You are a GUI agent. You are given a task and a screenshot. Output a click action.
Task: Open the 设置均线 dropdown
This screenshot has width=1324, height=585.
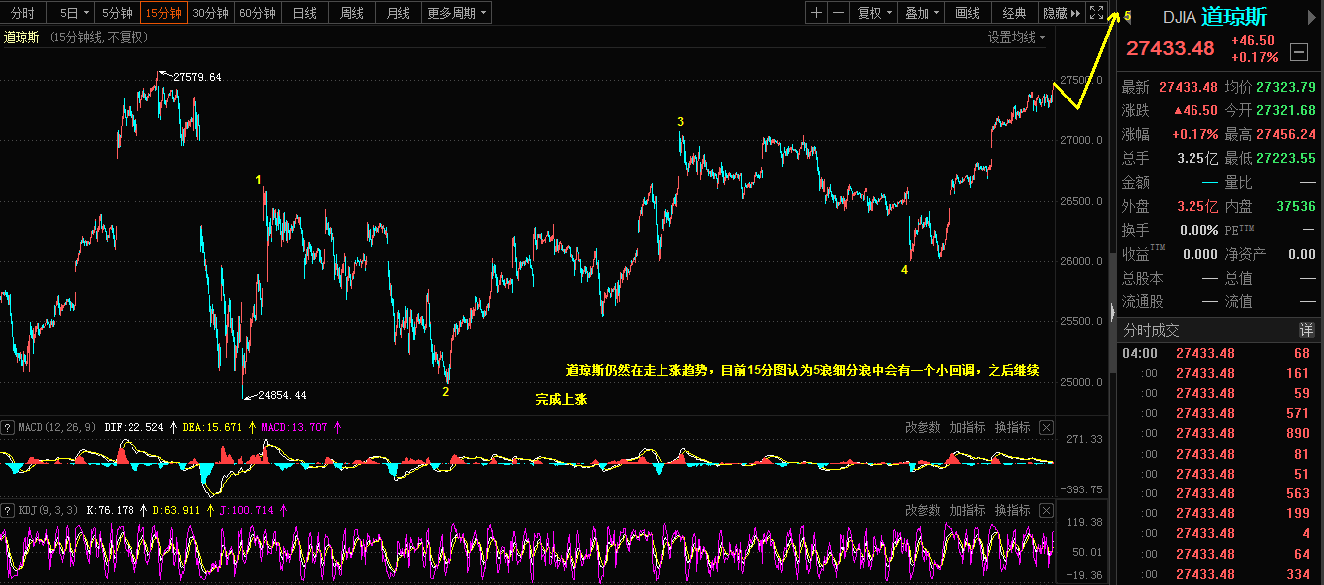pos(1017,37)
